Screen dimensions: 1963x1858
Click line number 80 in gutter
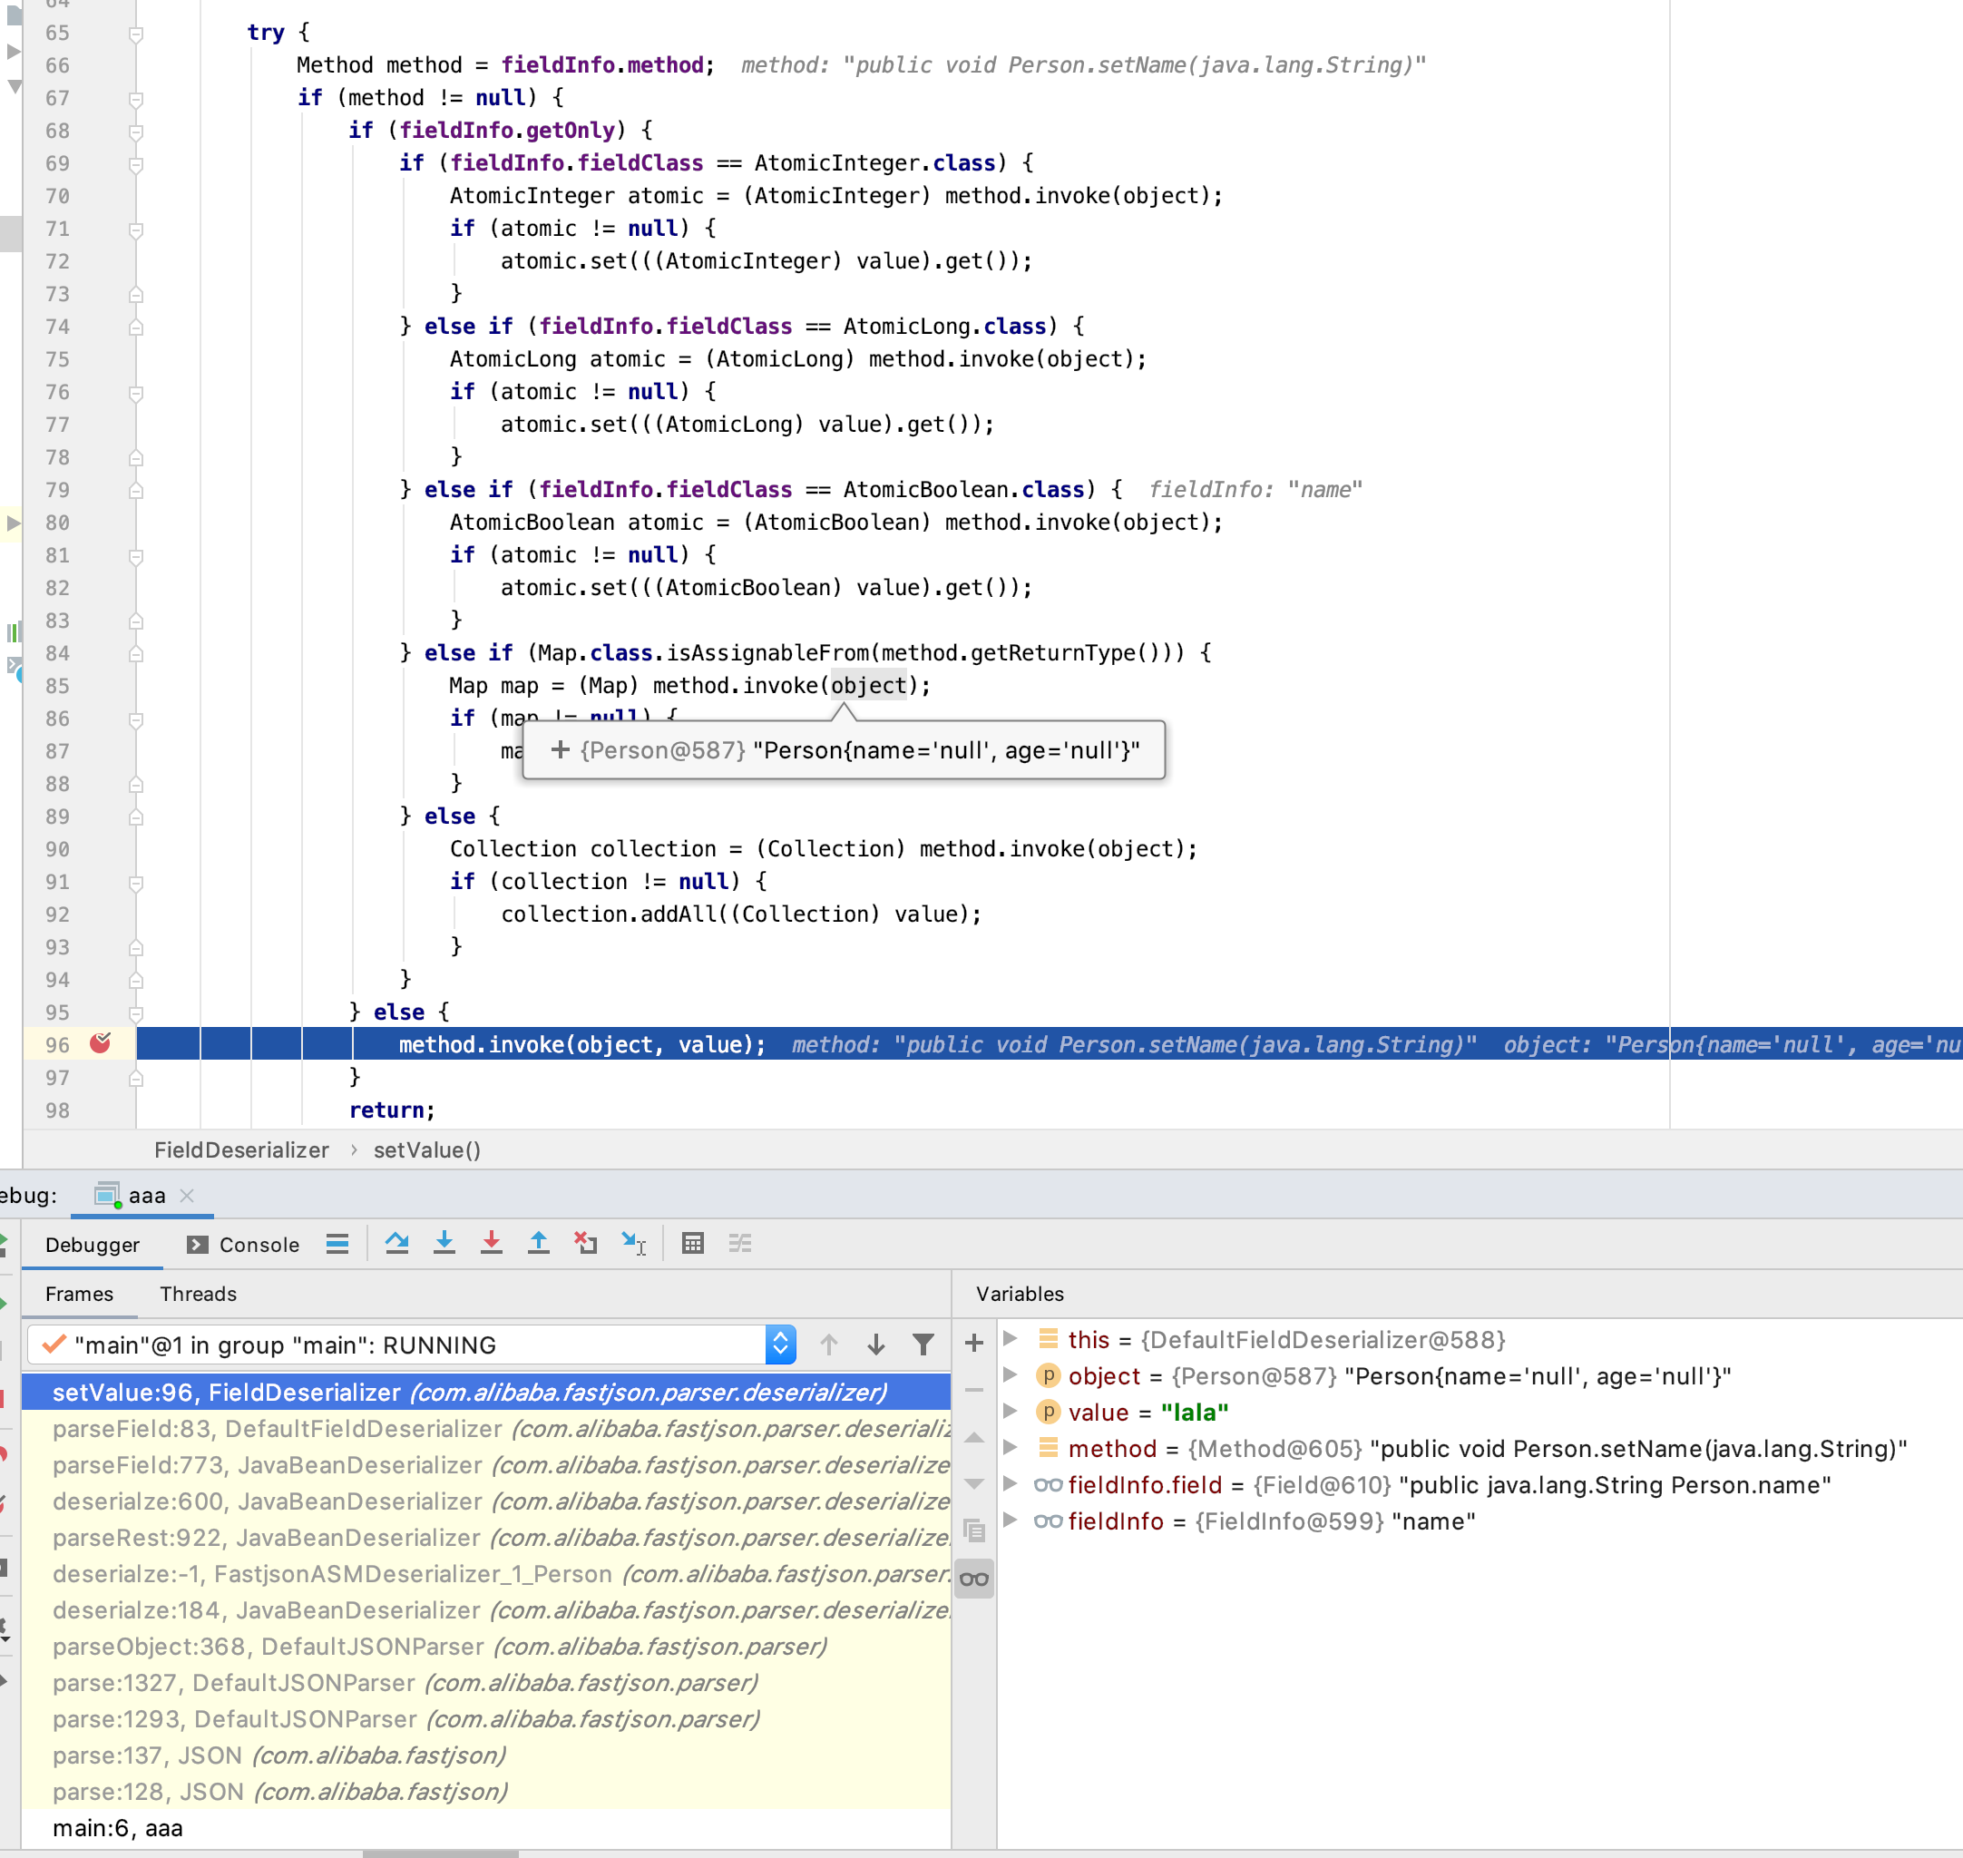click(57, 522)
